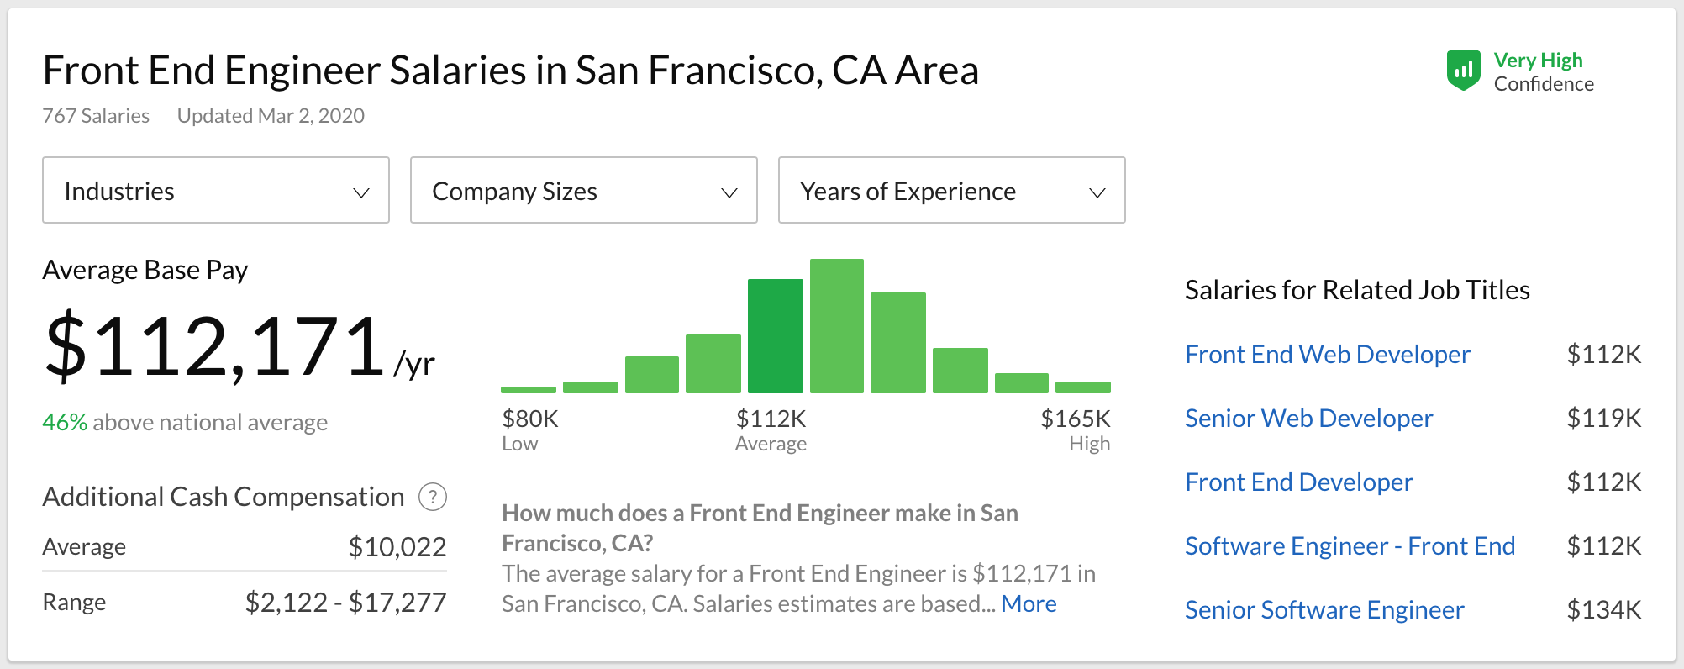Click the Industries dropdown chevron arrow

361,192
